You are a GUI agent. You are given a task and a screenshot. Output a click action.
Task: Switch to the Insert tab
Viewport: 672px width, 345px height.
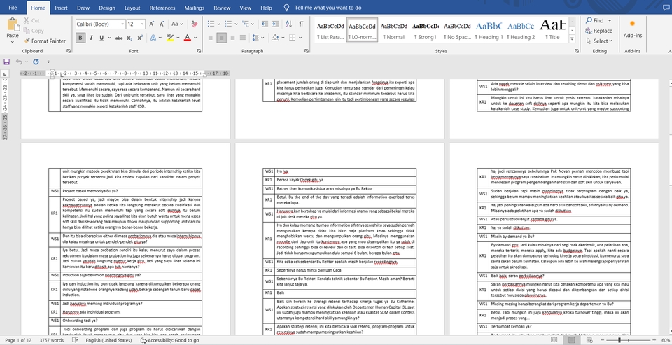[x=62, y=8]
